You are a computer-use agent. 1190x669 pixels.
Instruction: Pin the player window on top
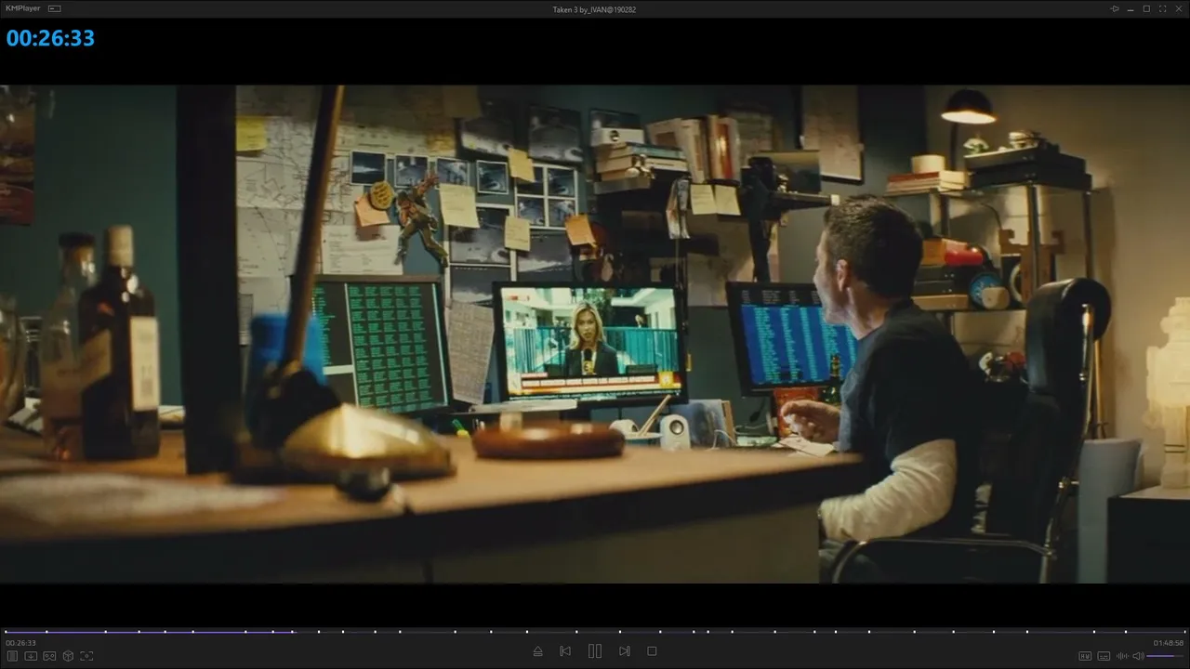point(1115,8)
